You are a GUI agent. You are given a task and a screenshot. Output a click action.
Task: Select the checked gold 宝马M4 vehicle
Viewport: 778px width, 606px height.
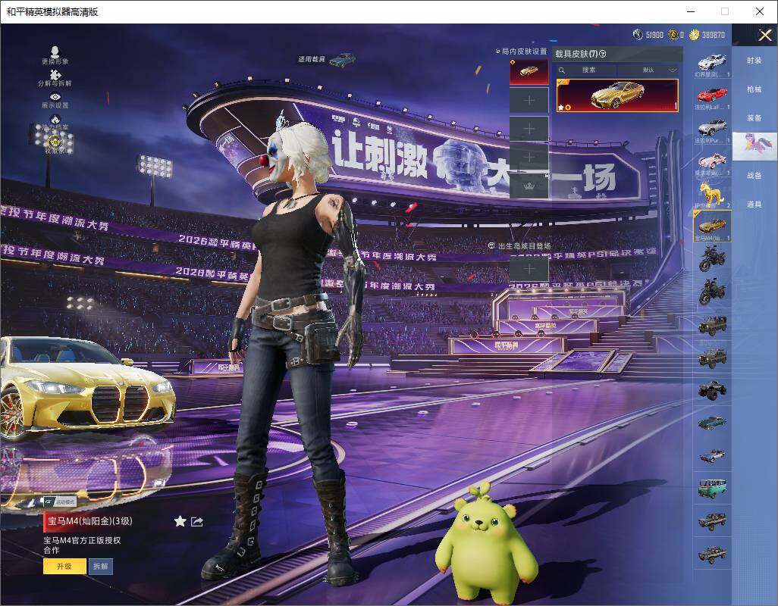click(x=713, y=226)
